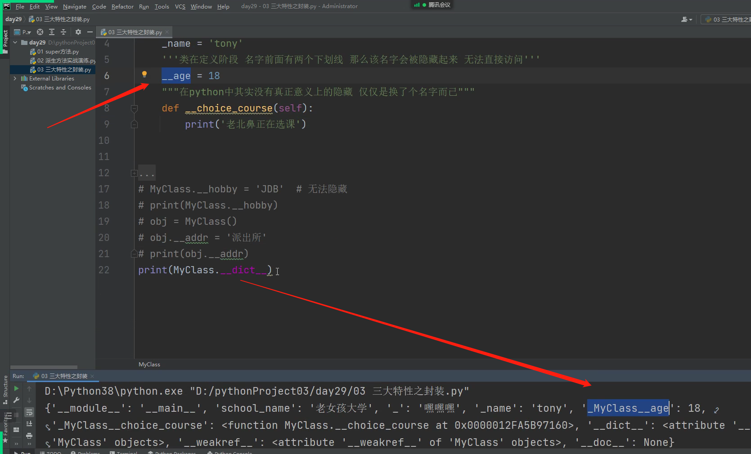The width and height of the screenshot is (751, 454).
Task: Open the Edit menu
Action: pyautogui.click(x=35, y=6)
